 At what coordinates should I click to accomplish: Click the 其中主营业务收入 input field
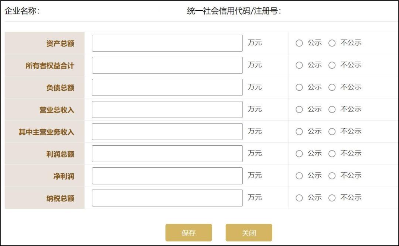click(x=167, y=131)
